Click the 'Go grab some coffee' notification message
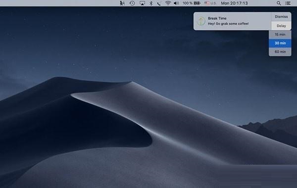This screenshot has width=297, height=188. (228, 24)
